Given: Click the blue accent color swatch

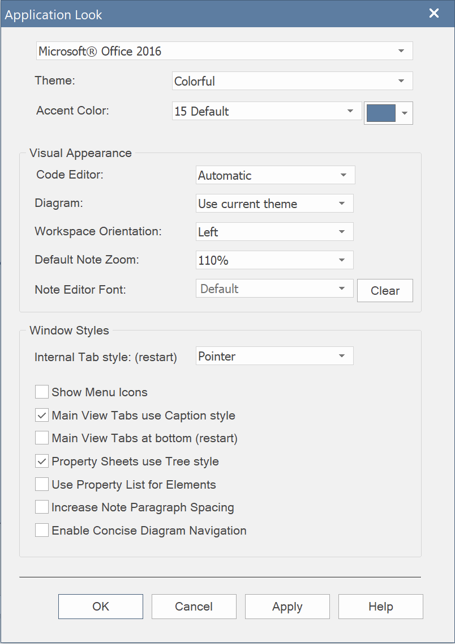Looking at the screenshot, I should tap(381, 113).
